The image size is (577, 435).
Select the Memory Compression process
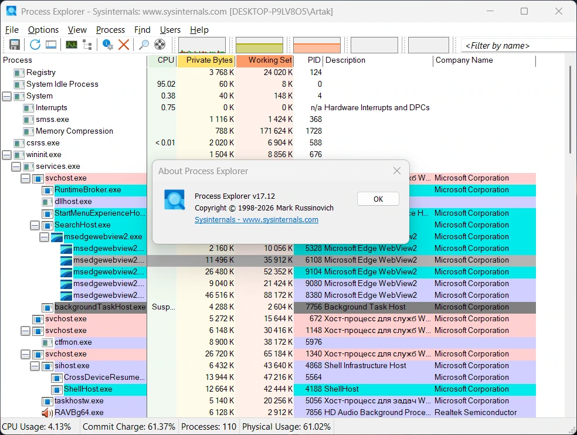coord(268,131)
